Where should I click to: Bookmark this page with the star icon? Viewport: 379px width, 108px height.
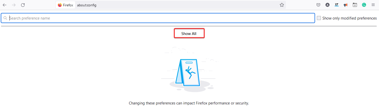pos(282,5)
